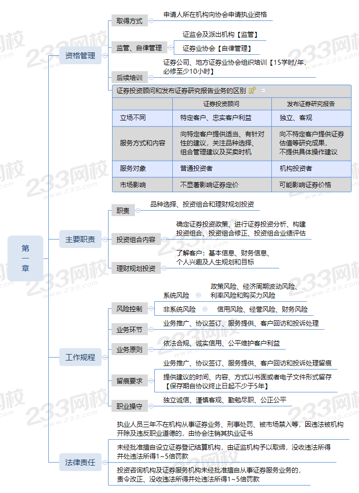Collapse the 职责 node
Screen dimensions: 359x493
tap(138, 210)
